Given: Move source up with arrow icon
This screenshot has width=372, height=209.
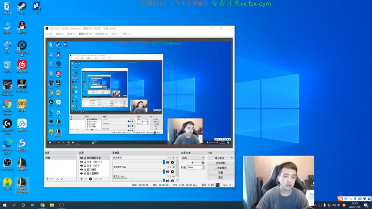Looking at the screenshot, I should (96, 179).
